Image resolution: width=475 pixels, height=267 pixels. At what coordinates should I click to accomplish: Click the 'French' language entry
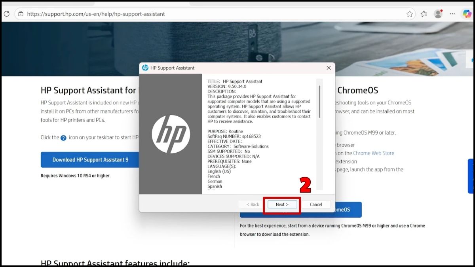pyautogui.click(x=214, y=176)
